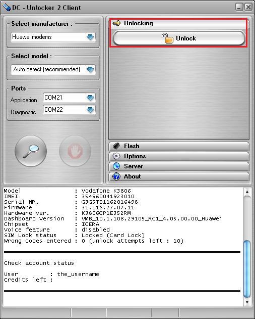Click the key icon beside Unlocking
Viewport: 255px width, 319px height.
click(x=116, y=23)
